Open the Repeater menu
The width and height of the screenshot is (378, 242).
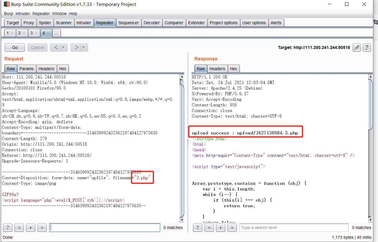[x=41, y=14]
